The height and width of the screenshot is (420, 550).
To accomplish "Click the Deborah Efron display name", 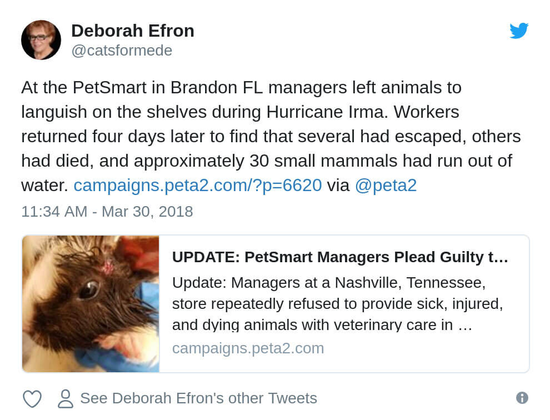I will (133, 31).
